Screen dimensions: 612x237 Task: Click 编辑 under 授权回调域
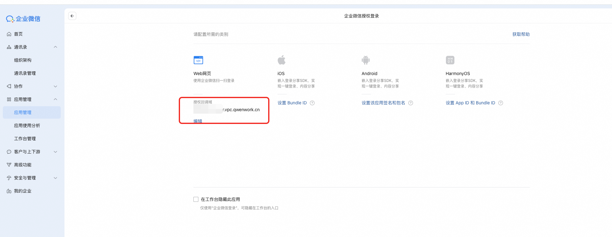[x=198, y=121]
